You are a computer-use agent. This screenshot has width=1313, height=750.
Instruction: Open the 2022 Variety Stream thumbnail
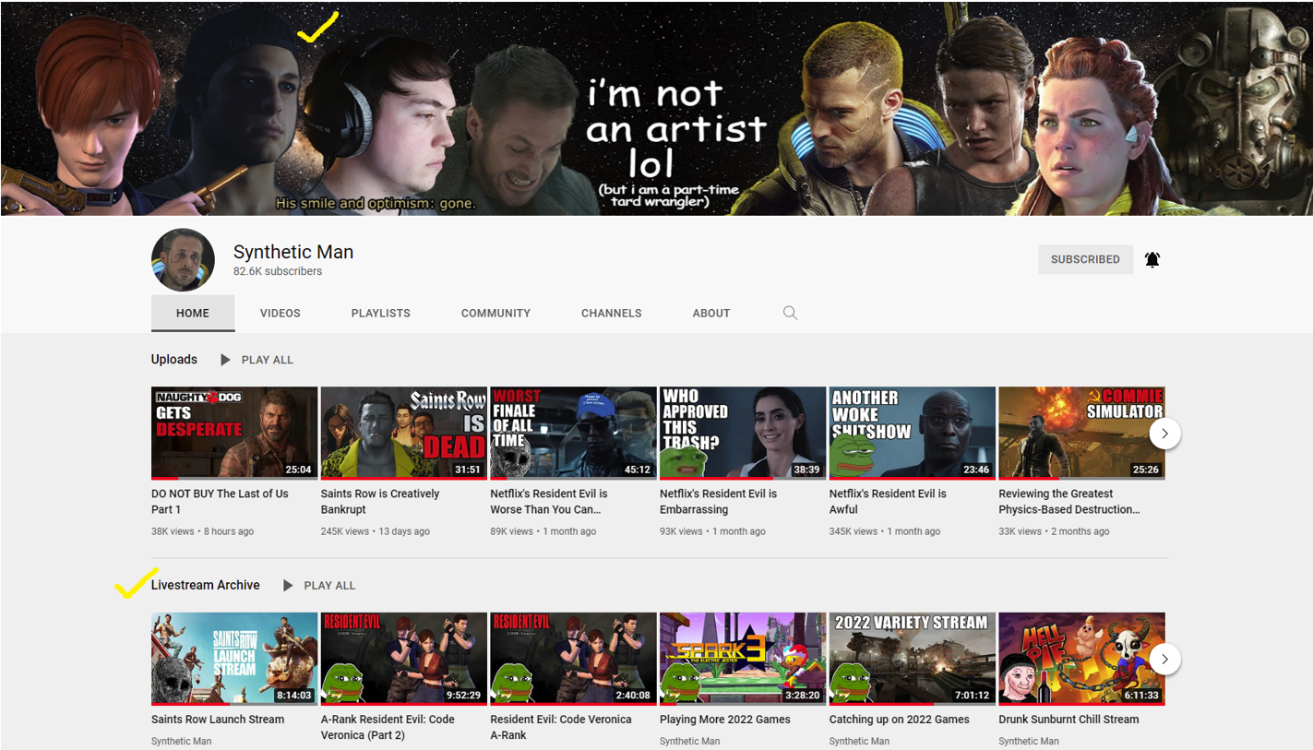tap(913, 659)
